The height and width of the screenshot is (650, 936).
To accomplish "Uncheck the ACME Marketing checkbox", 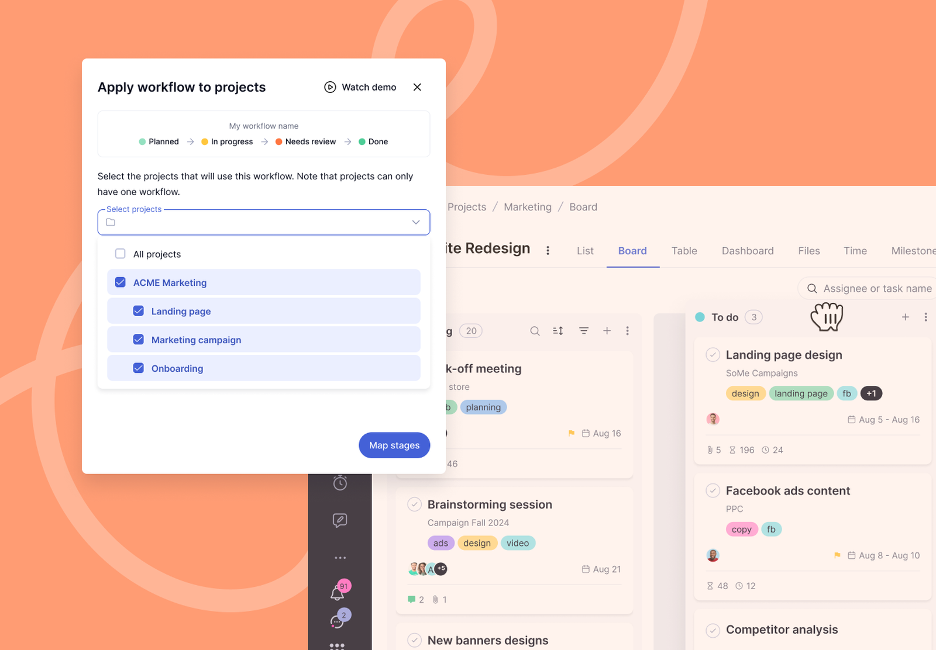I will click(121, 282).
